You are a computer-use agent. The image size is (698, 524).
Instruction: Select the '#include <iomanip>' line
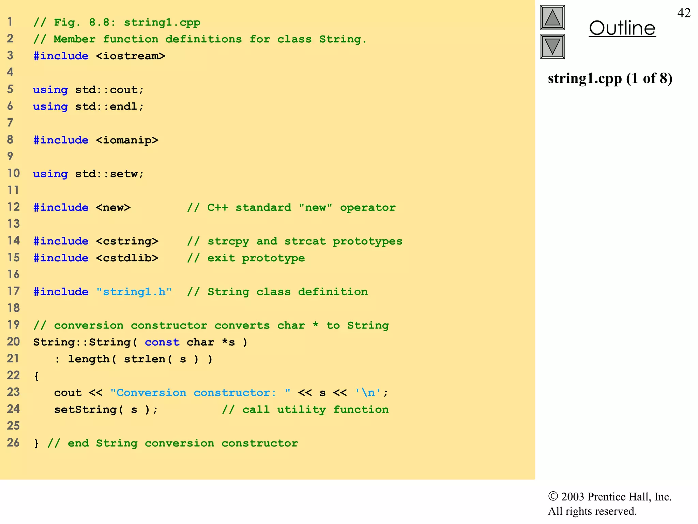[x=96, y=140]
